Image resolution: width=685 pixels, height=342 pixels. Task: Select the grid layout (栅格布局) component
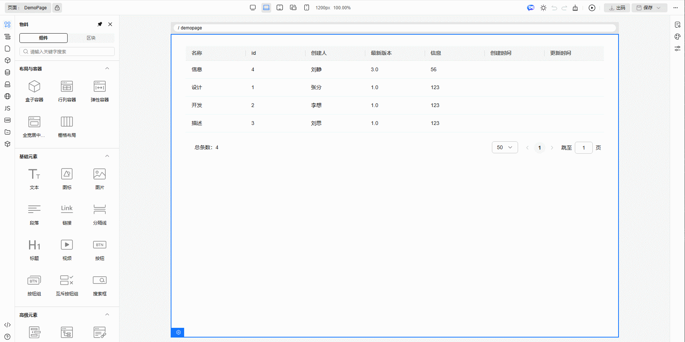point(67,122)
